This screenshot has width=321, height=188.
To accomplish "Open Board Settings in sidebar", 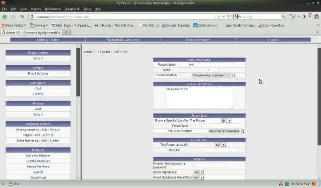I will click(x=38, y=73).
